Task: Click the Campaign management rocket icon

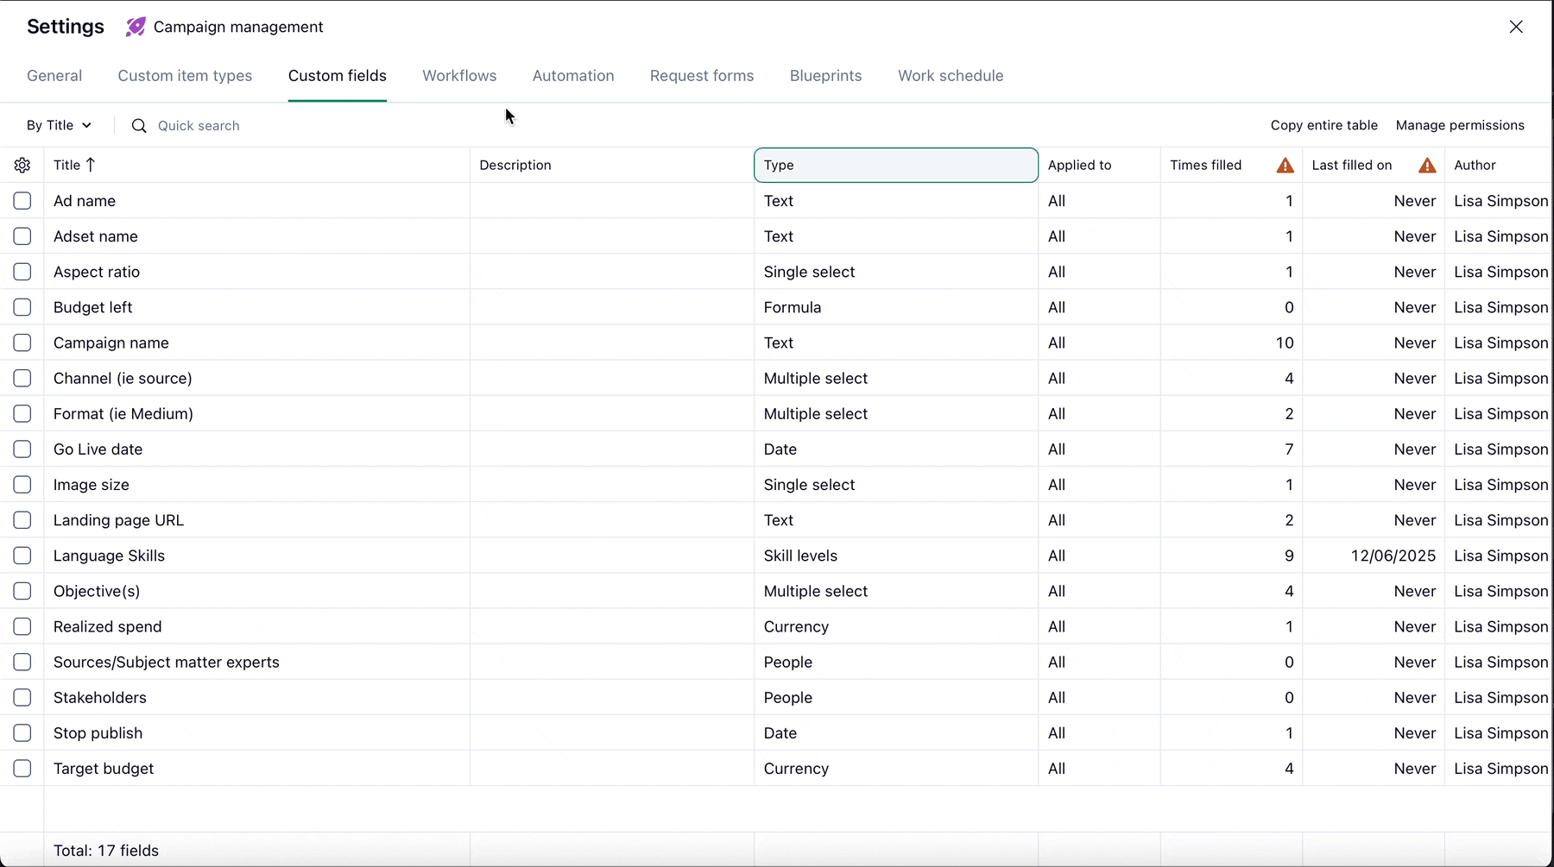Action: tap(136, 27)
